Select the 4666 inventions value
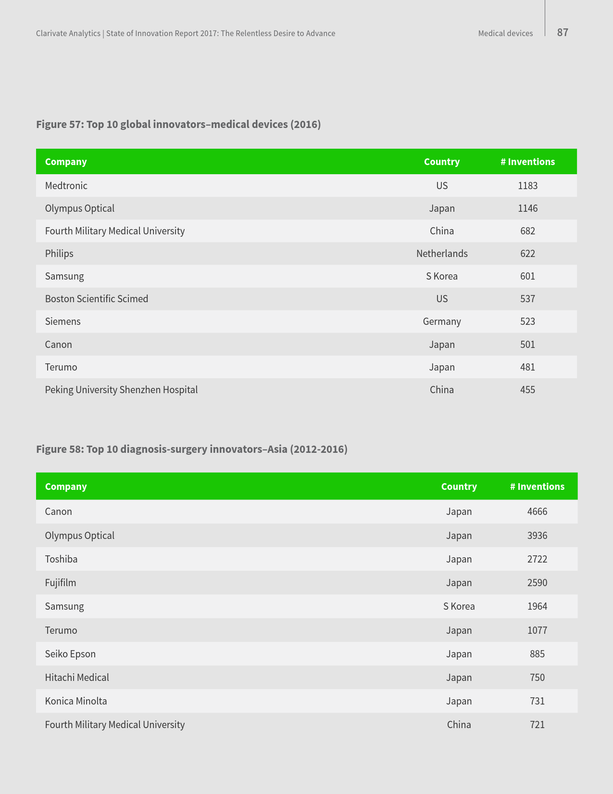613x794 pixels. click(537, 512)
